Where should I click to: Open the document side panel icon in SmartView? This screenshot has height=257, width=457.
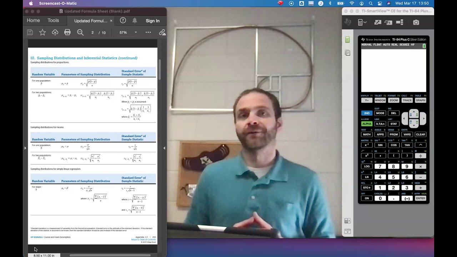point(347,53)
